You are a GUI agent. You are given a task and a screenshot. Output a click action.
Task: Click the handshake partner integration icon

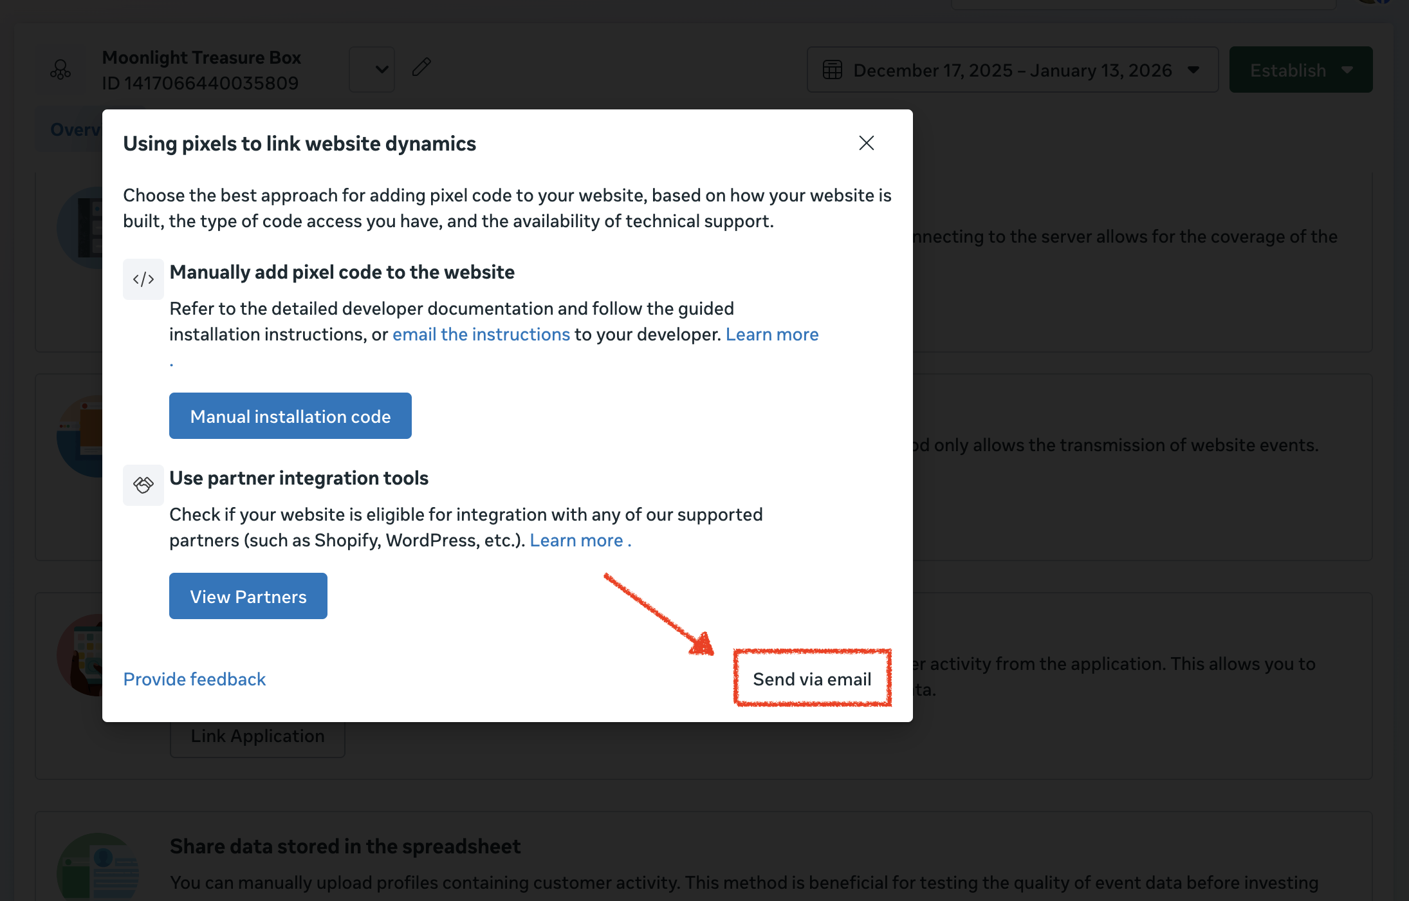pos(143,485)
